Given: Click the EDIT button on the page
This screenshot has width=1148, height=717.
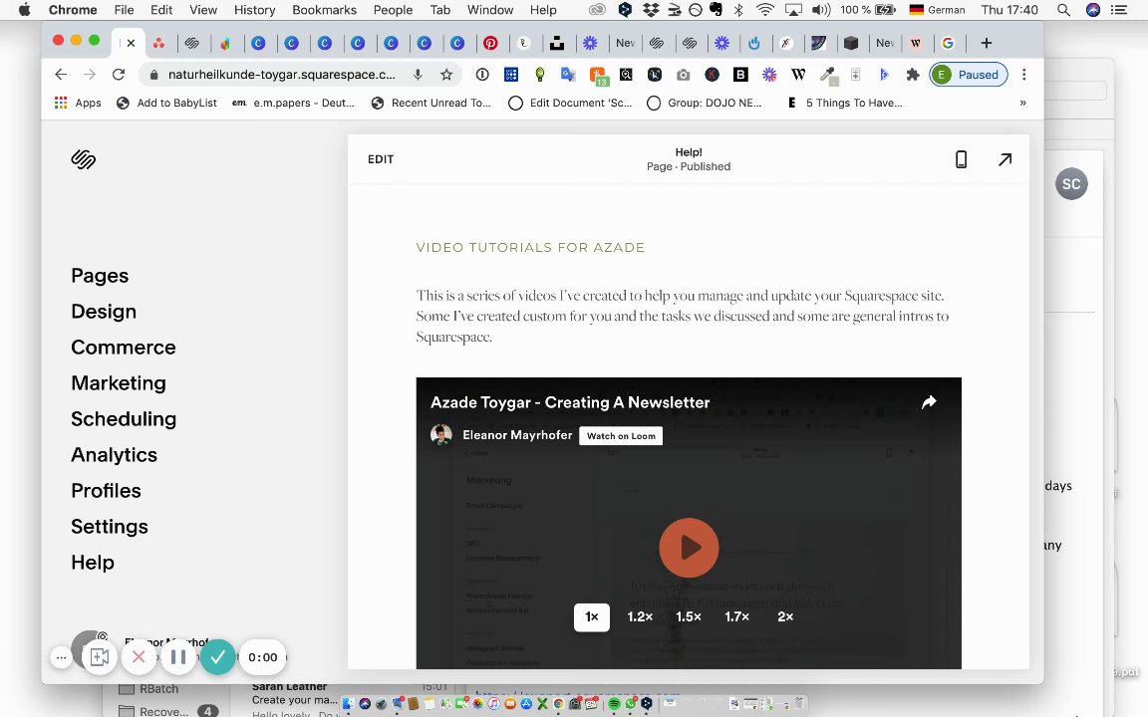Looking at the screenshot, I should tap(381, 159).
